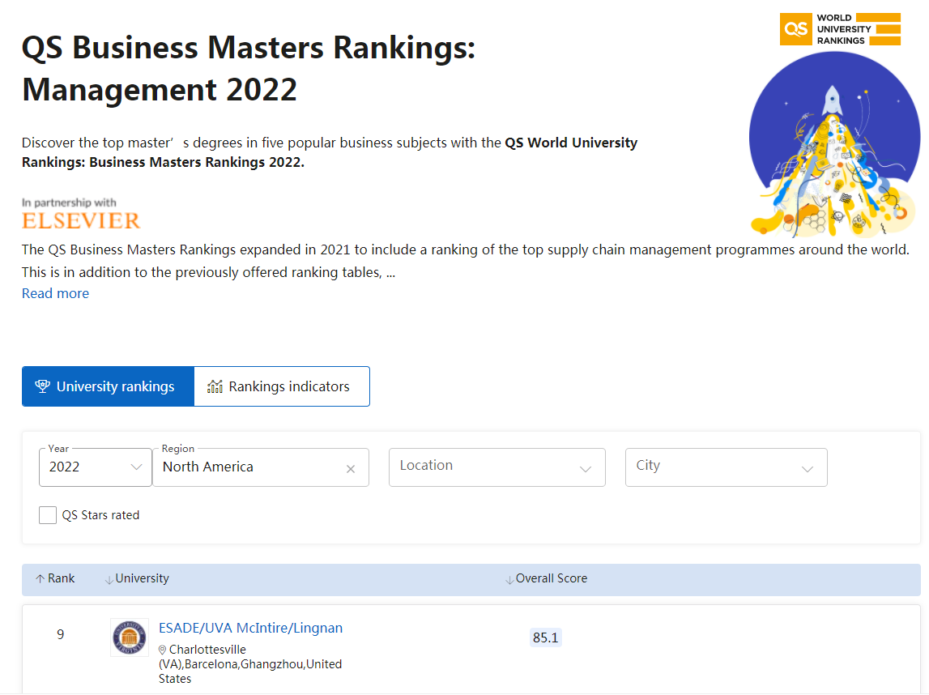Image resolution: width=929 pixels, height=695 pixels.
Task: Sort by Overall Score arrow
Action: tap(509, 579)
